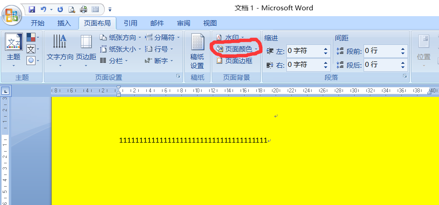Open the Undo history dropdown arrow
Viewport: 439px width, 205px height.
click(51, 10)
